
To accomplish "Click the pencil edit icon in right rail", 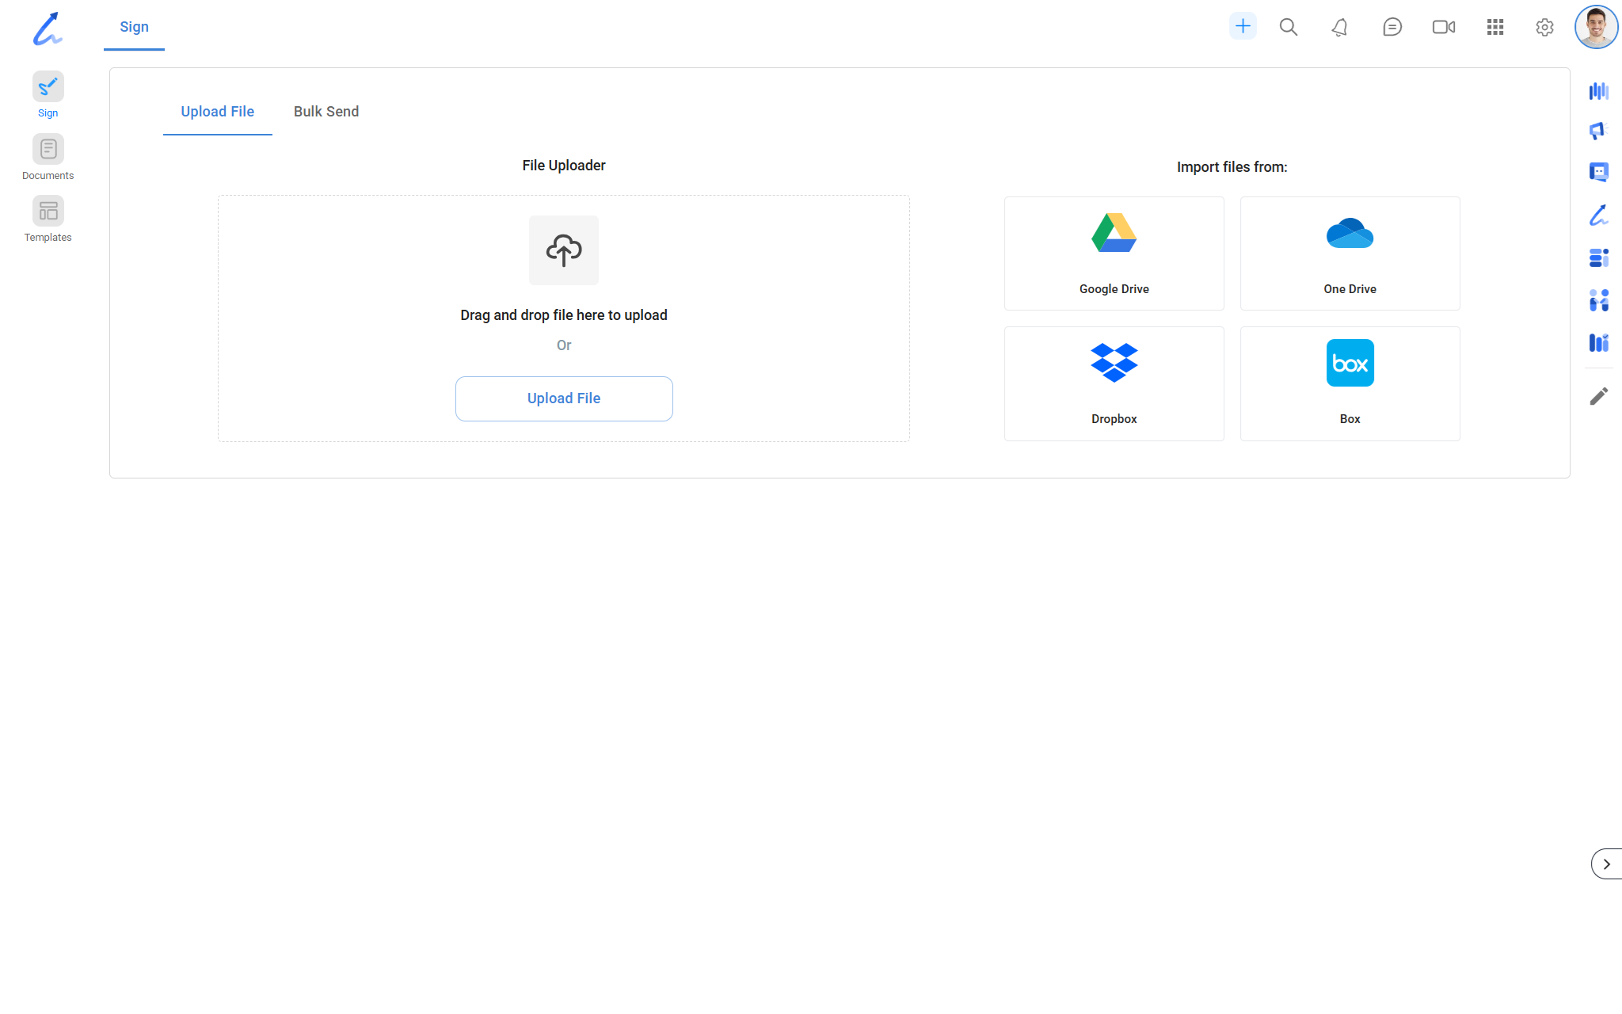I will click(1598, 396).
